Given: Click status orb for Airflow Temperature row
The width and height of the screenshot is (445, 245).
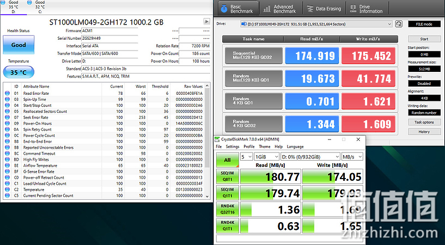Looking at the screenshot, I should [x=7, y=166].
